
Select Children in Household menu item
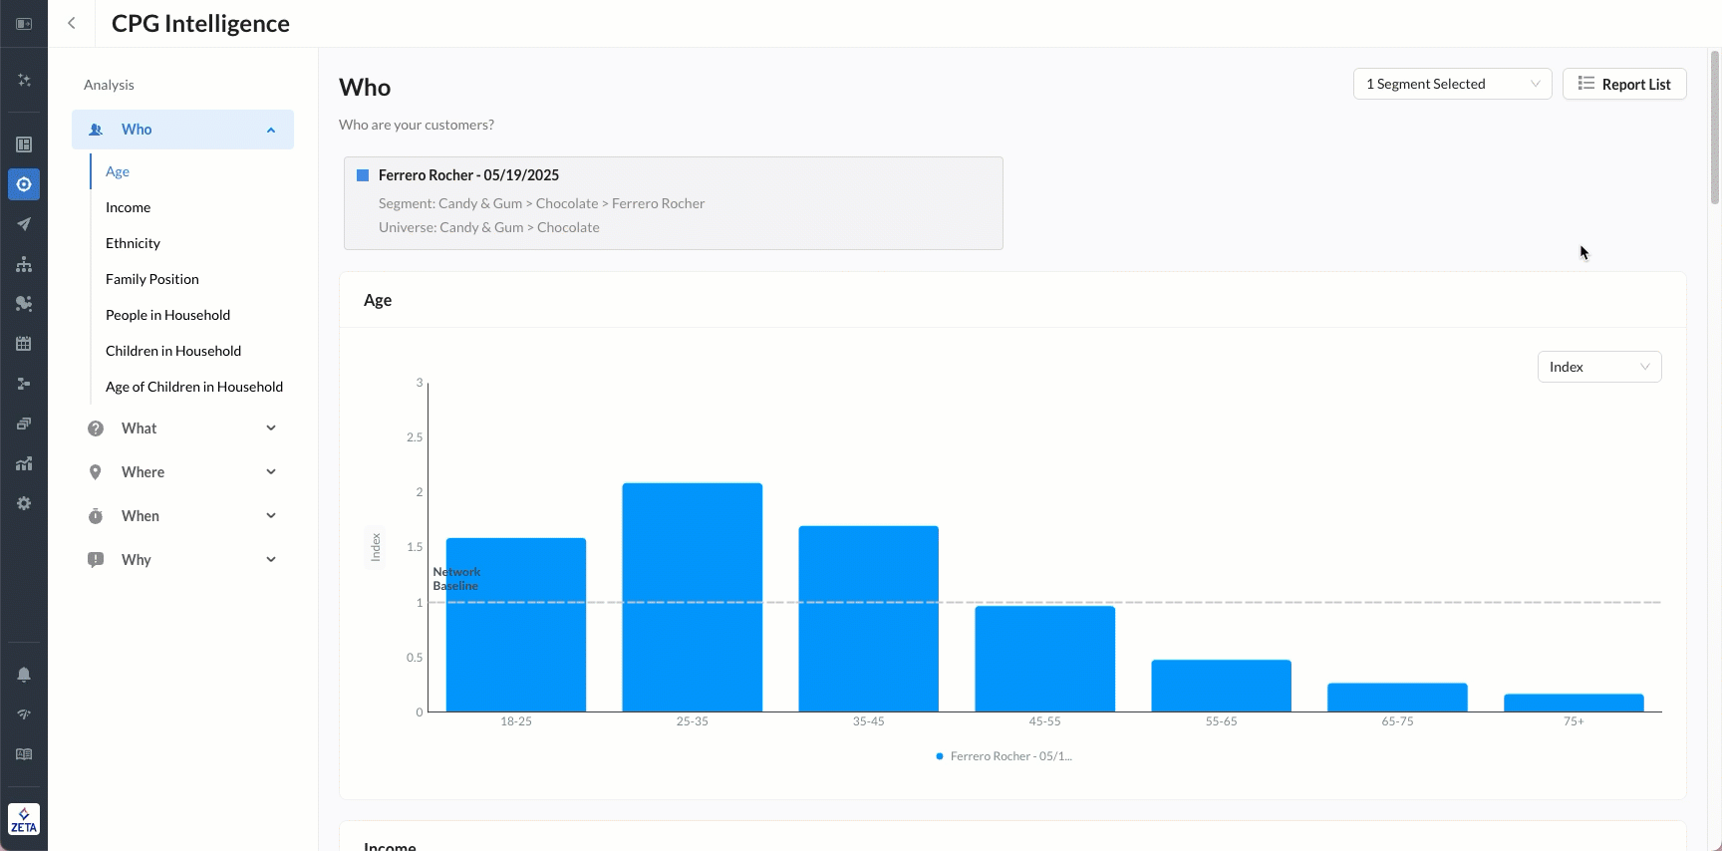[x=173, y=351]
